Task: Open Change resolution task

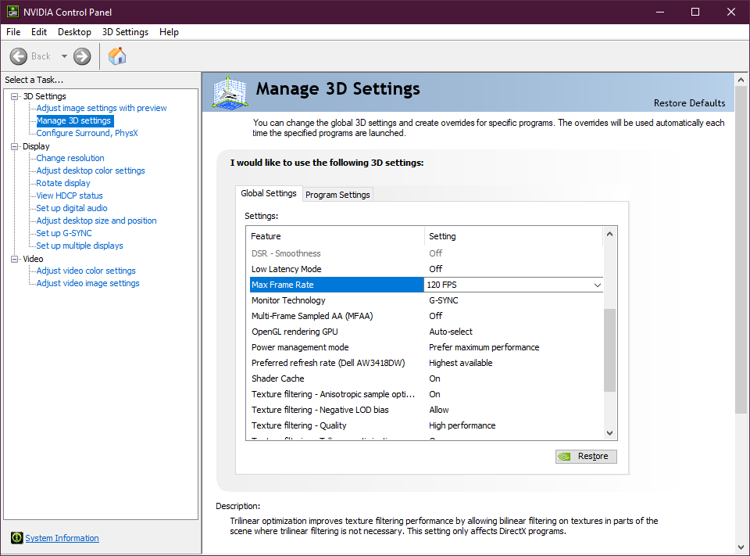Action: click(x=70, y=158)
